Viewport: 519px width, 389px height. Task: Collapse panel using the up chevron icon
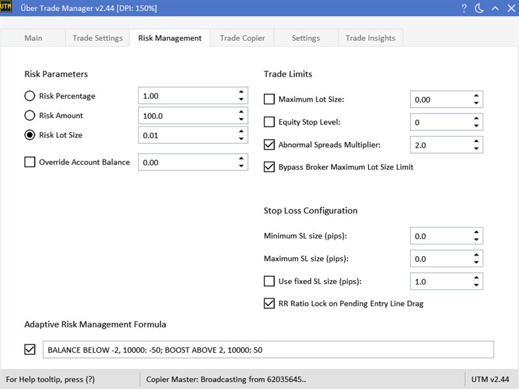(x=495, y=8)
